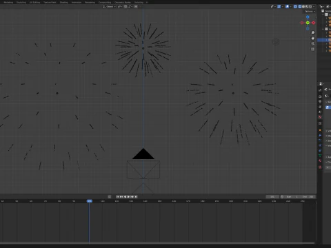Click the solid red X axis gizmo ball

tap(313, 23)
